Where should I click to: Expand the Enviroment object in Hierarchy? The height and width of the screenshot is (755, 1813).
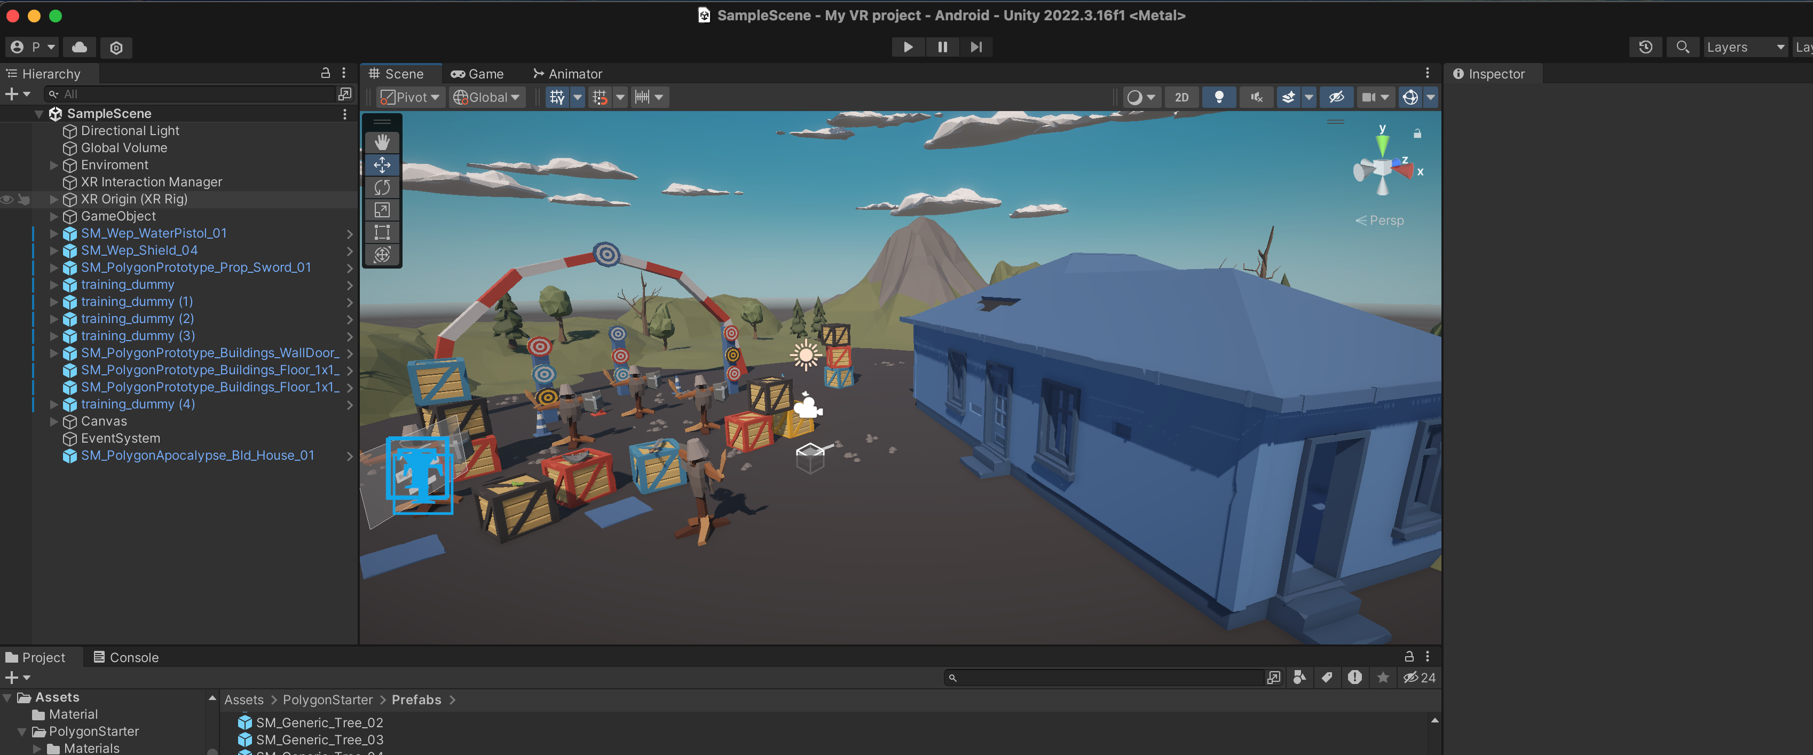(x=53, y=164)
